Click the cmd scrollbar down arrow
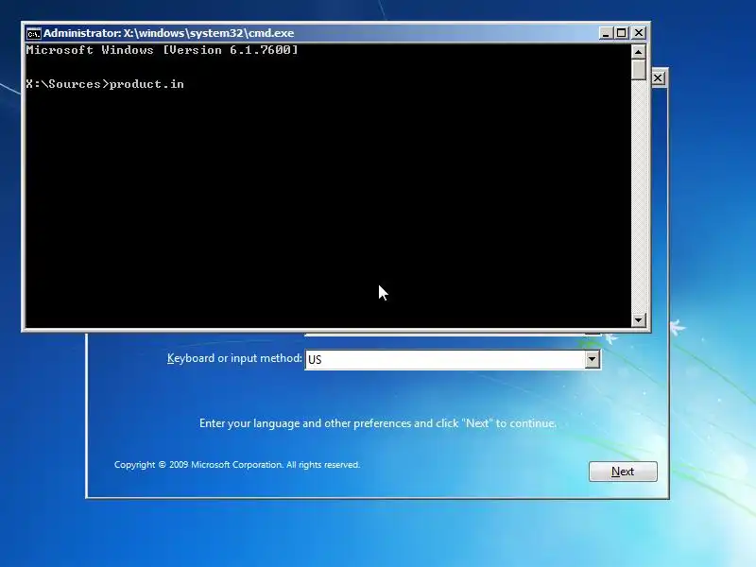The height and width of the screenshot is (567, 756). point(639,319)
